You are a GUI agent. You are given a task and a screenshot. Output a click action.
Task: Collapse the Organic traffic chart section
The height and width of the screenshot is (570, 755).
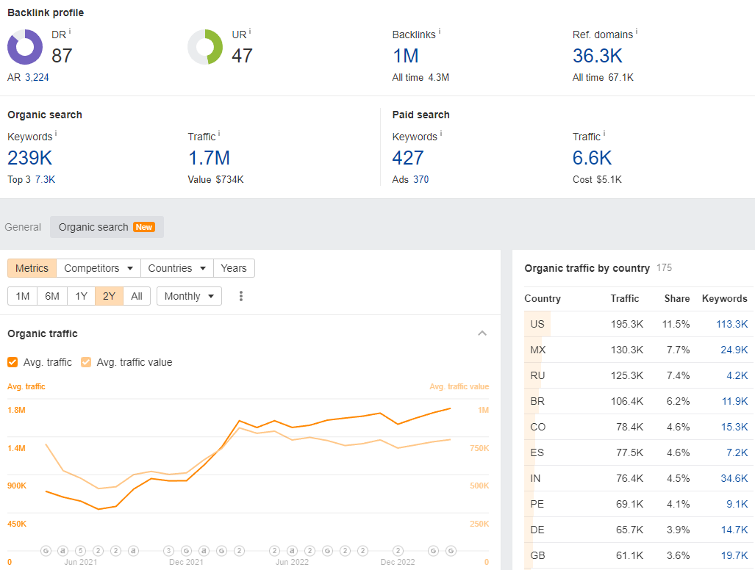click(x=482, y=333)
